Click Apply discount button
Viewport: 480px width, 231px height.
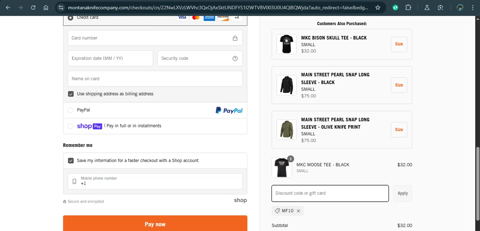coord(402,193)
